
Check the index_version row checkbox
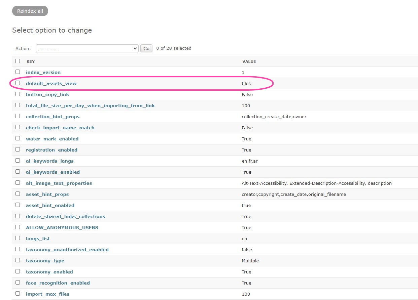tap(18, 72)
